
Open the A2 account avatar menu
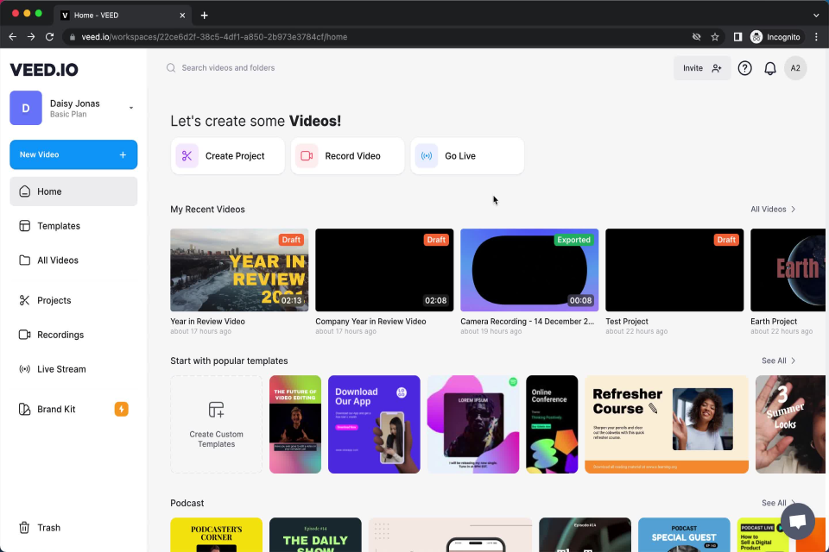point(795,68)
